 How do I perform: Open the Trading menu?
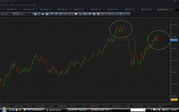[18, 5]
